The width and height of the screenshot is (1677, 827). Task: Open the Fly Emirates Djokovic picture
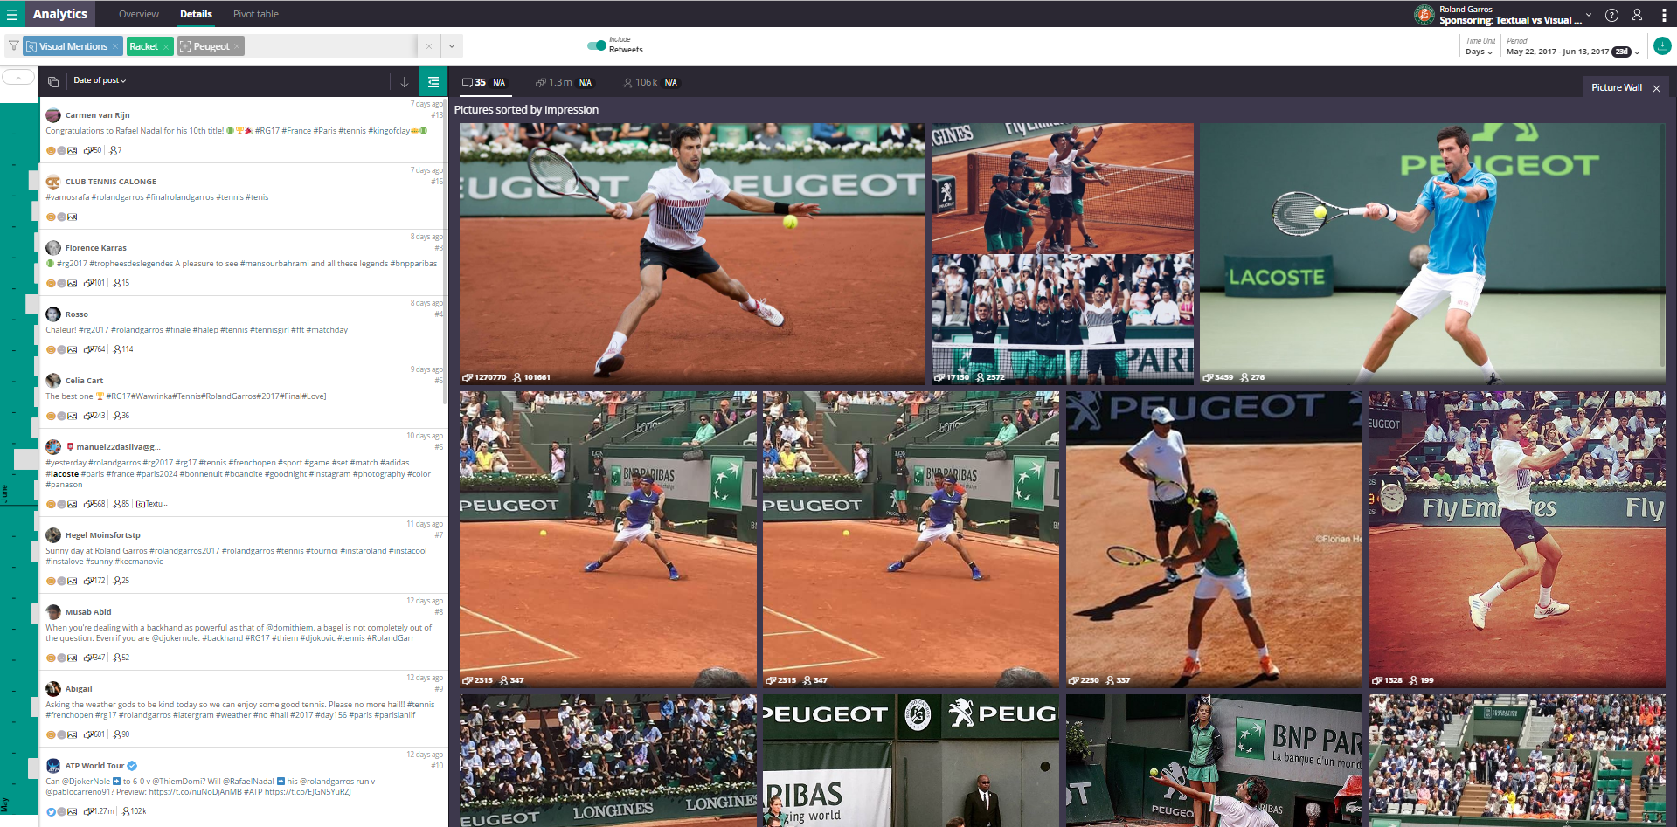[1517, 539]
